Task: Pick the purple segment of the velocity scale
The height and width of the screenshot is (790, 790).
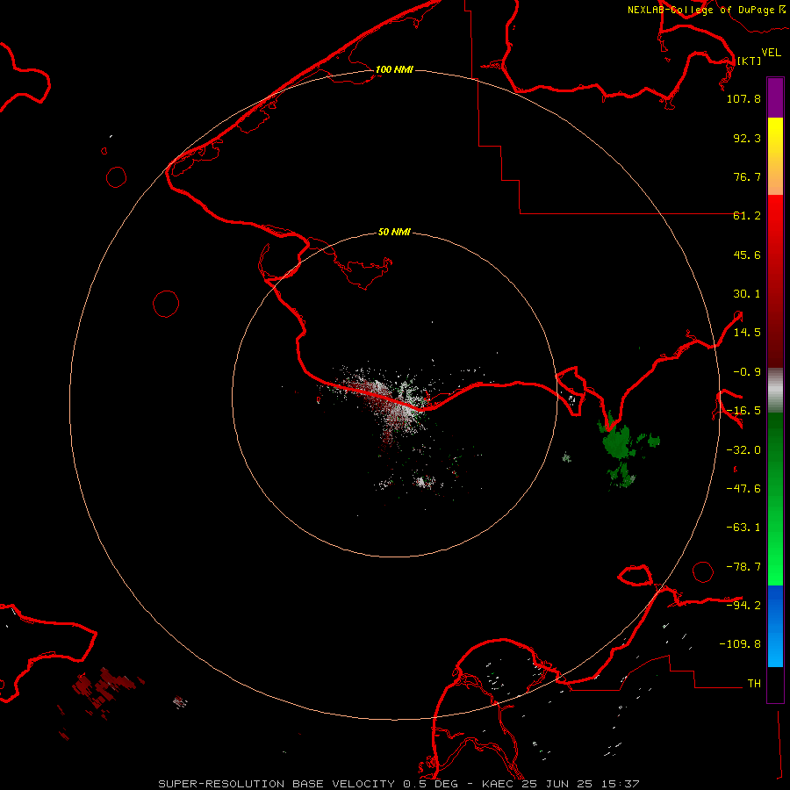Action: (x=775, y=97)
